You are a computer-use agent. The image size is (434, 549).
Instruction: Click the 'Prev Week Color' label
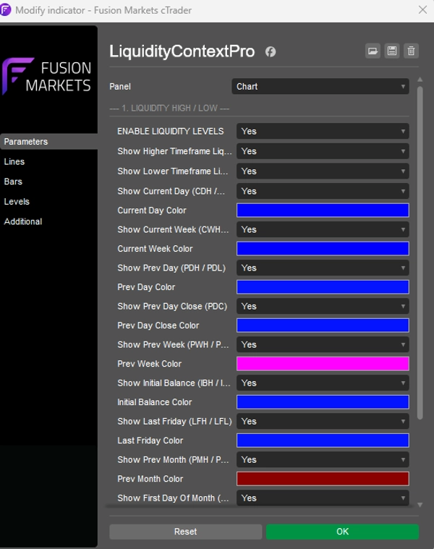150,364
